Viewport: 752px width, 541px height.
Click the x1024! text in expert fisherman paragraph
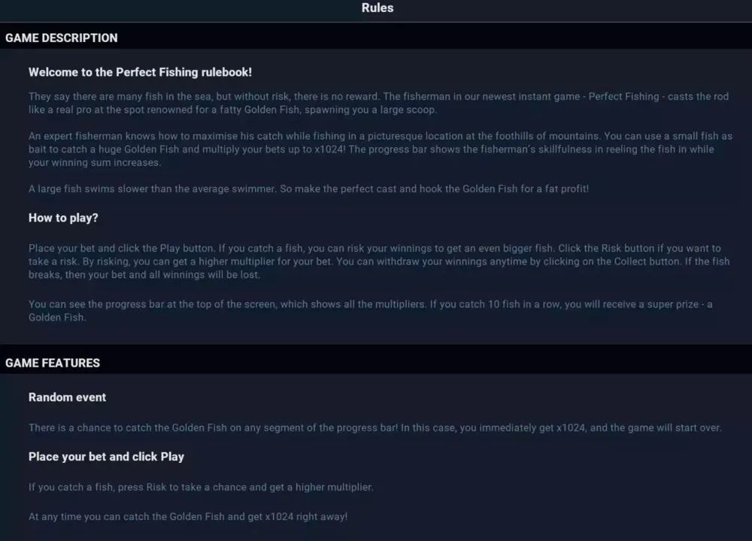(x=330, y=149)
